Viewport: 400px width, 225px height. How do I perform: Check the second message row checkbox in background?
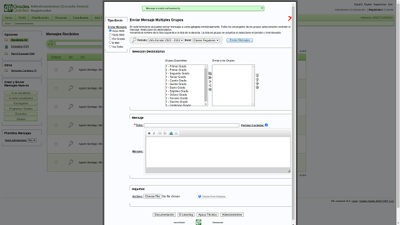point(56,88)
